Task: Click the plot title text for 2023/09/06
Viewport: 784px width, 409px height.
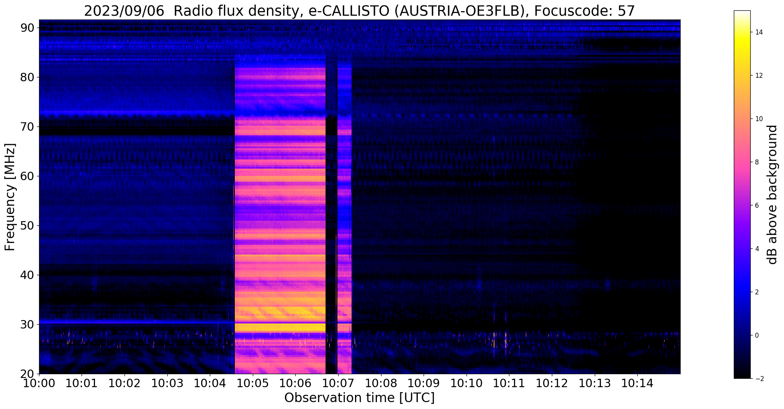Action: (x=359, y=11)
